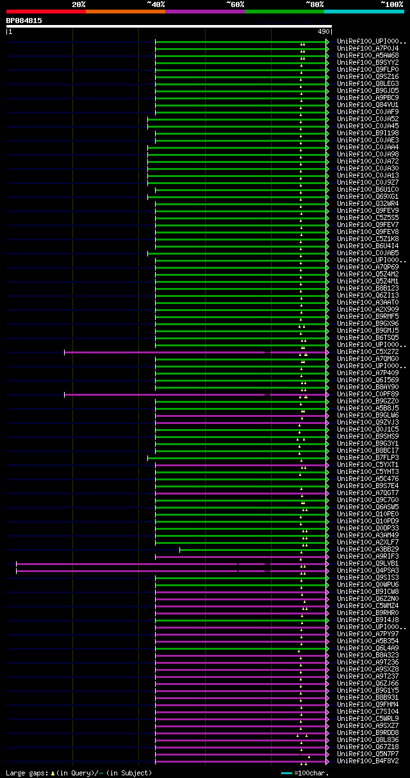Open last hit UniRef100_B4F8V2

[x=368, y=761]
